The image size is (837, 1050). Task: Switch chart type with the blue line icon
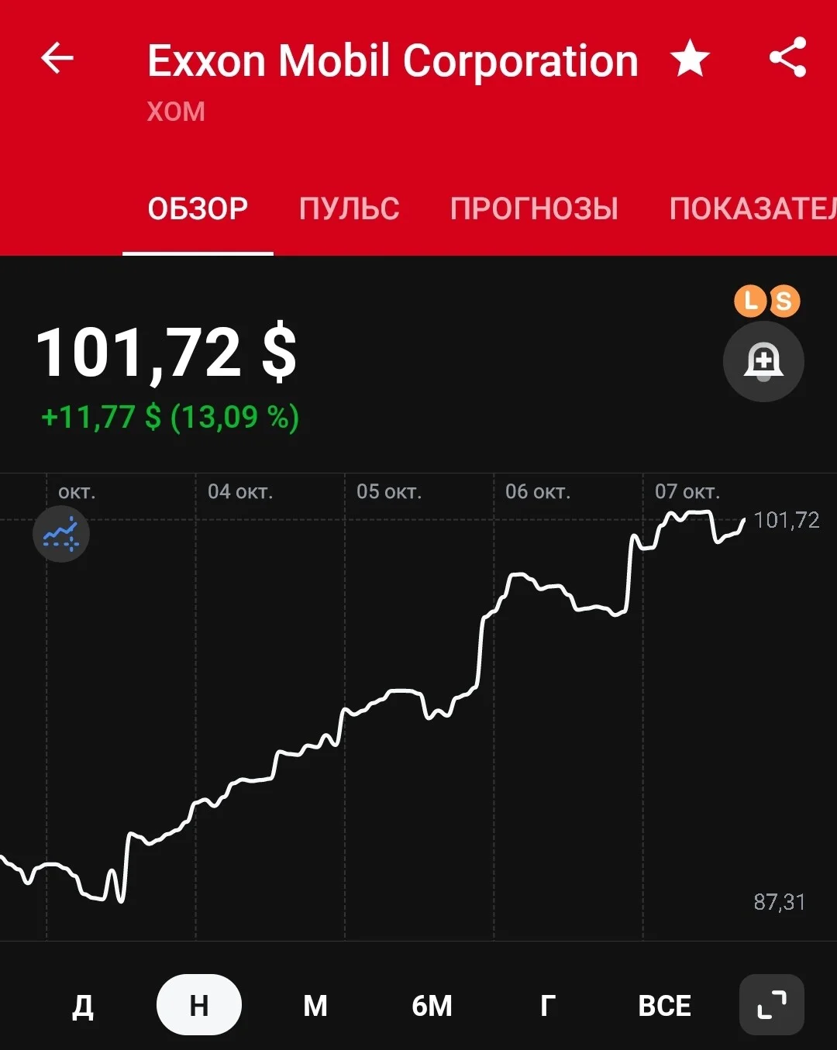click(61, 534)
